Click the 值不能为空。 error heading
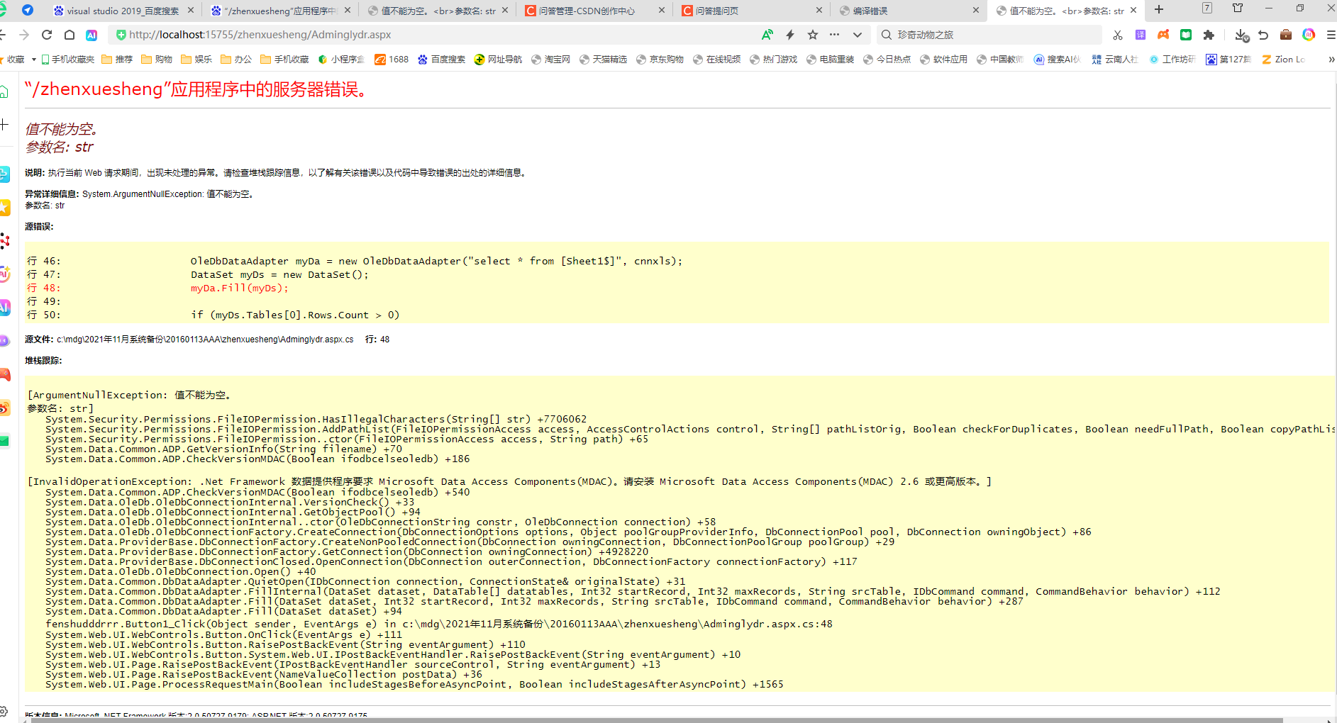 62,129
